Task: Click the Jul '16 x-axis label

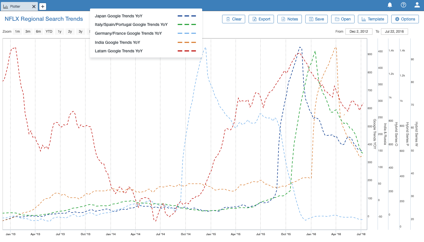Action: coord(361,234)
